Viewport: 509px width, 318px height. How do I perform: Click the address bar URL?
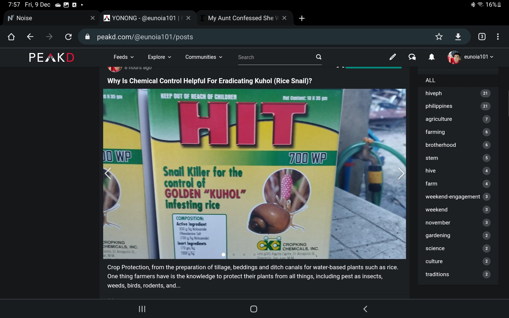tap(145, 37)
